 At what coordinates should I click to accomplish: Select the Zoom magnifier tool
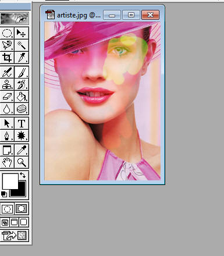(22, 162)
